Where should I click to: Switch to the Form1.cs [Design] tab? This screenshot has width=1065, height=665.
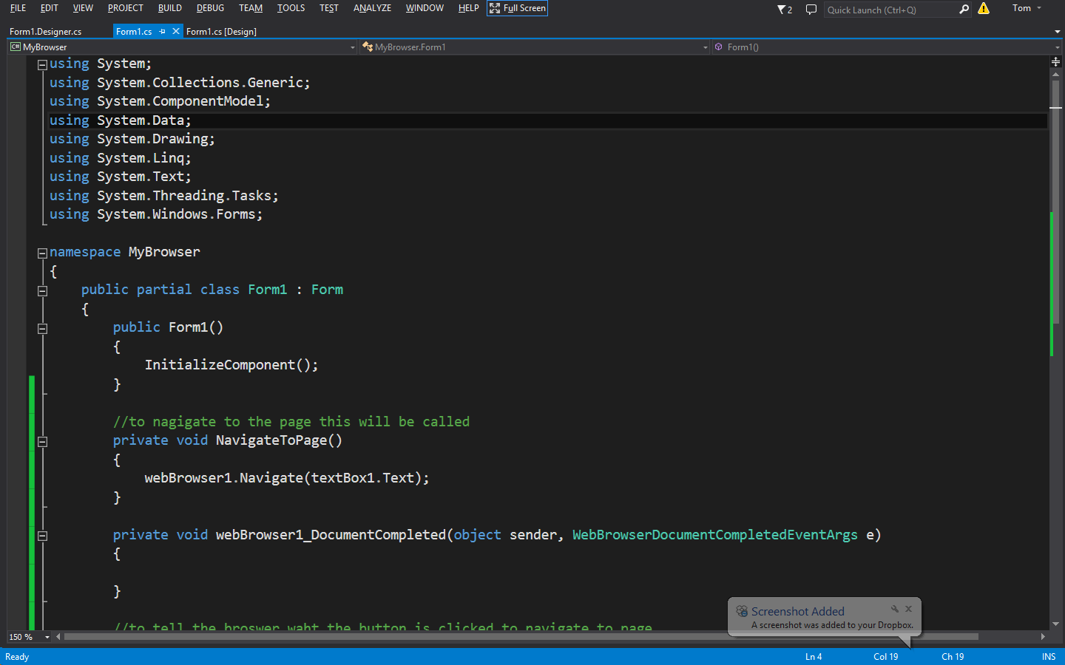pyautogui.click(x=221, y=32)
